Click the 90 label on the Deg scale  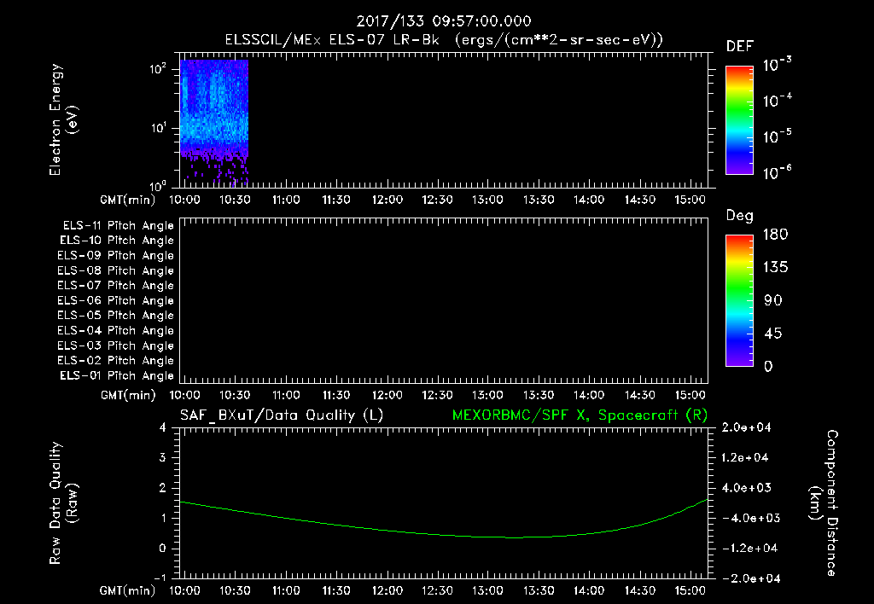(773, 301)
